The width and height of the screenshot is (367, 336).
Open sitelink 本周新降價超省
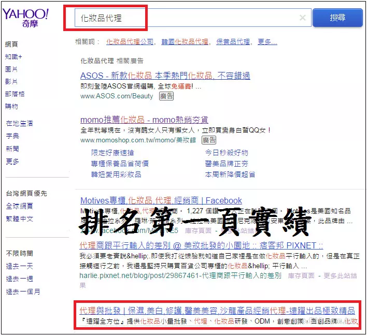pyautogui.click(x=230, y=174)
